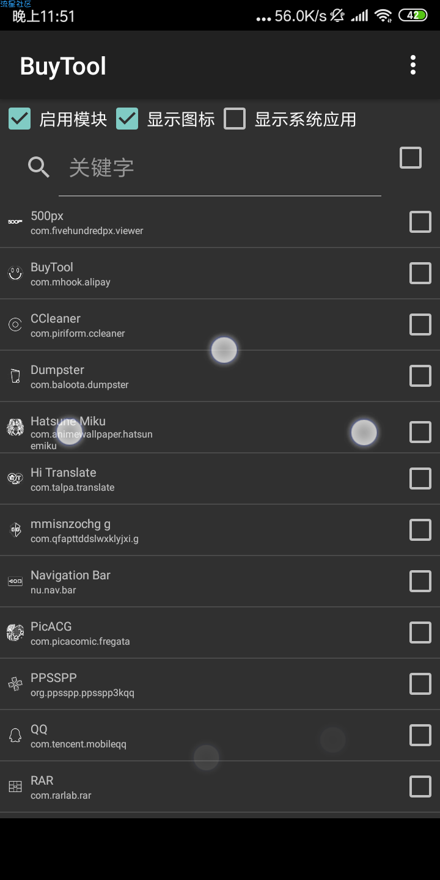Tap the Wi-Fi status bar icon

click(383, 16)
